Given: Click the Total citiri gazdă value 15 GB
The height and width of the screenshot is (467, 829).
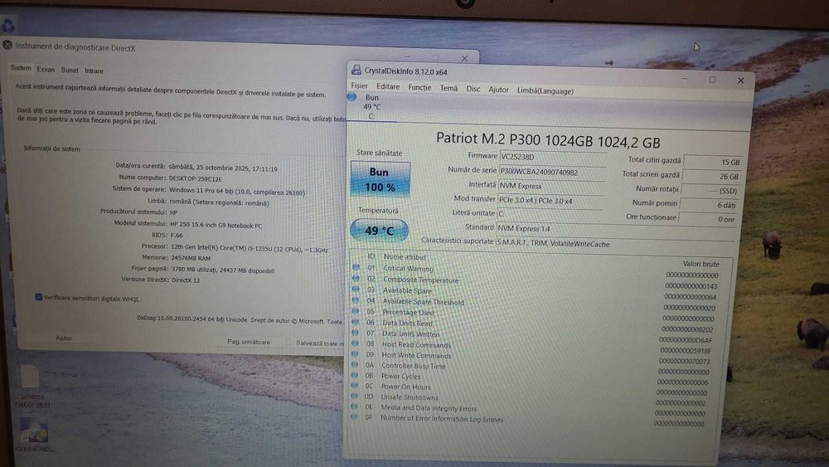Looking at the screenshot, I should tap(713, 162).
